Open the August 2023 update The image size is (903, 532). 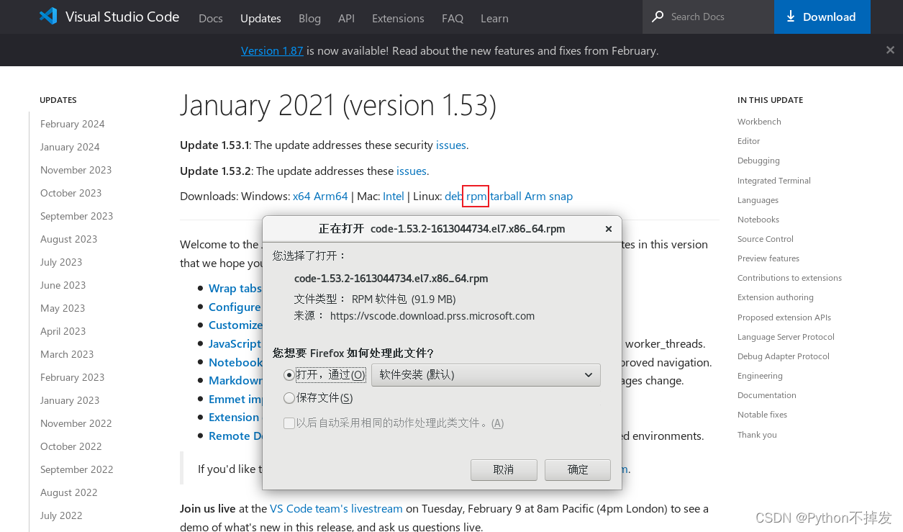click(x=69, y=239)
